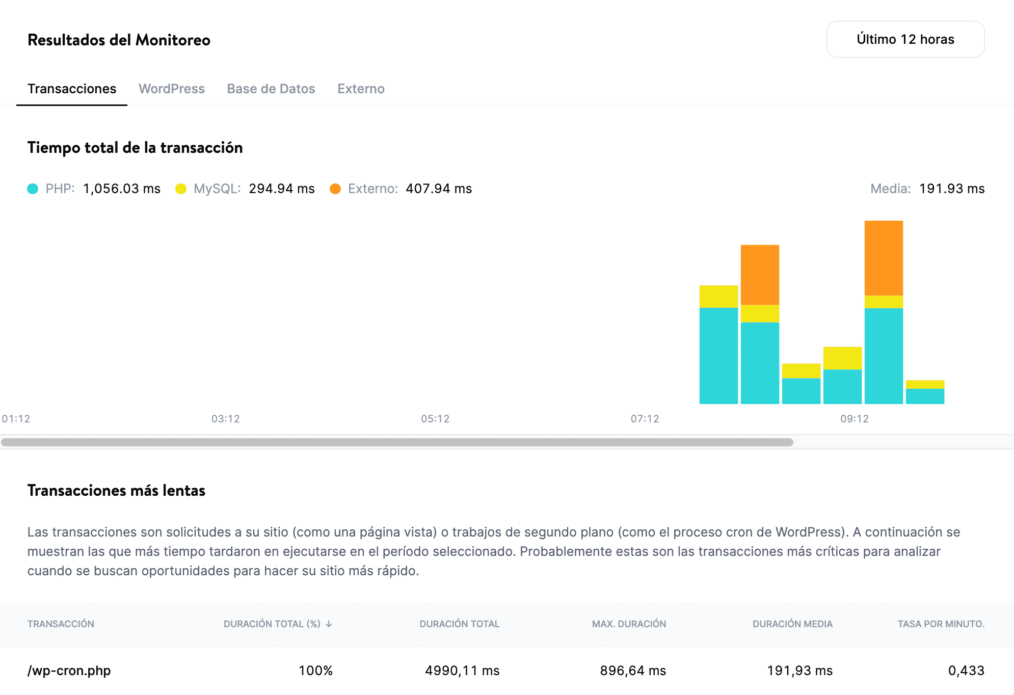Screen dimensions: 1014x695
Task: Click the 09:12 time axis label
Action: (854, 419)
